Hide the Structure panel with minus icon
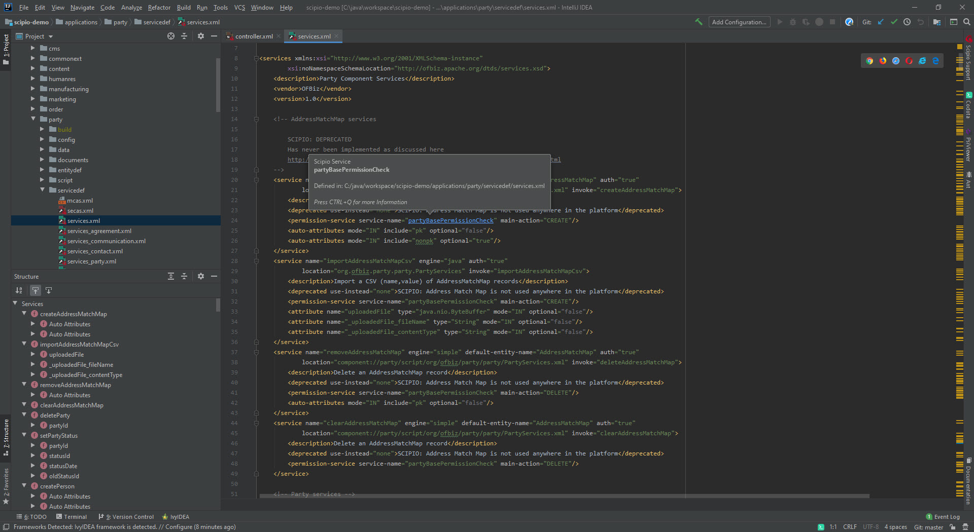This screenshot has height=532, width=974. tap(214, 276)
